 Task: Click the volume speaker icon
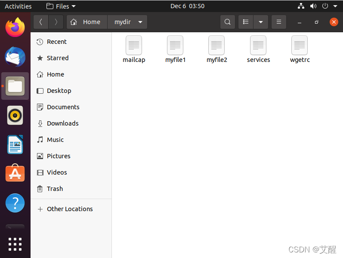(313, 6)
